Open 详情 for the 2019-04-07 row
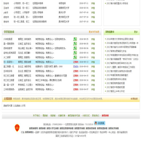Viewport: 141px width, 141px height. tap(93, 89)
